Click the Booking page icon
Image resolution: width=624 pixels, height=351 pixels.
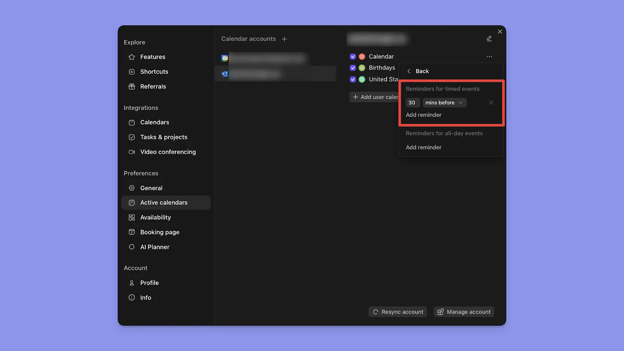[x=132, y=232]
